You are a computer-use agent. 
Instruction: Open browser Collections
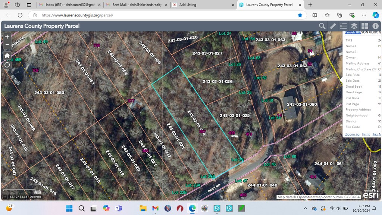pyautogui.click(x=339, y=15)
